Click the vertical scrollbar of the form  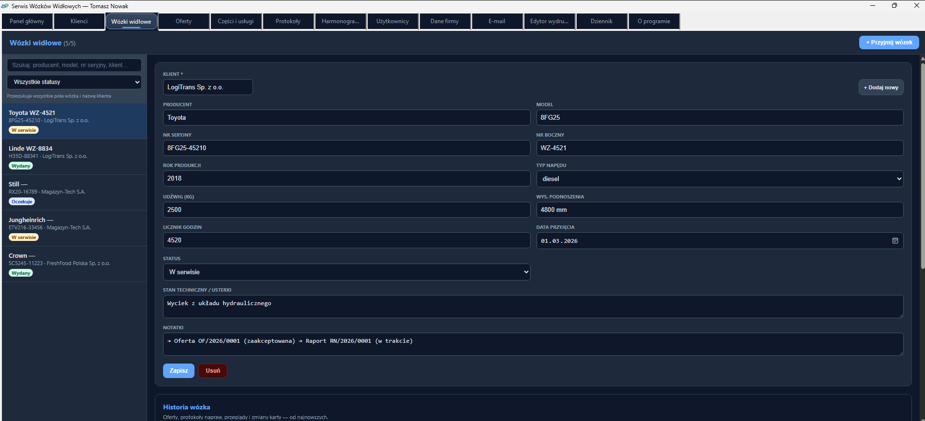[923, 164]
